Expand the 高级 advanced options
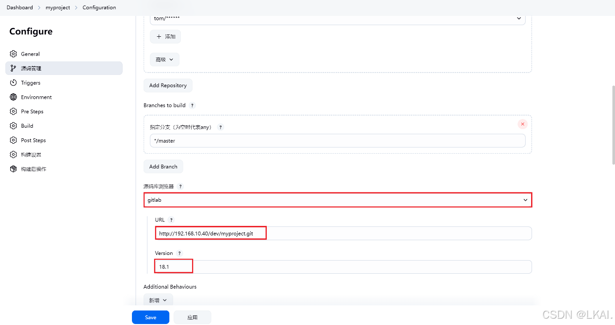This screenshot has height=325, width=615. [165, 59]
